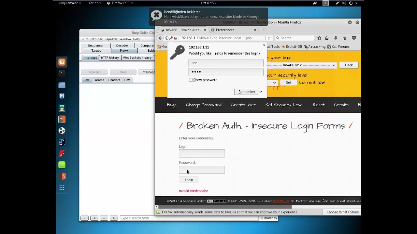This screenshot has height=234, width=417.
Task: Open the Burp menu
Action: [x=85, y=39]
